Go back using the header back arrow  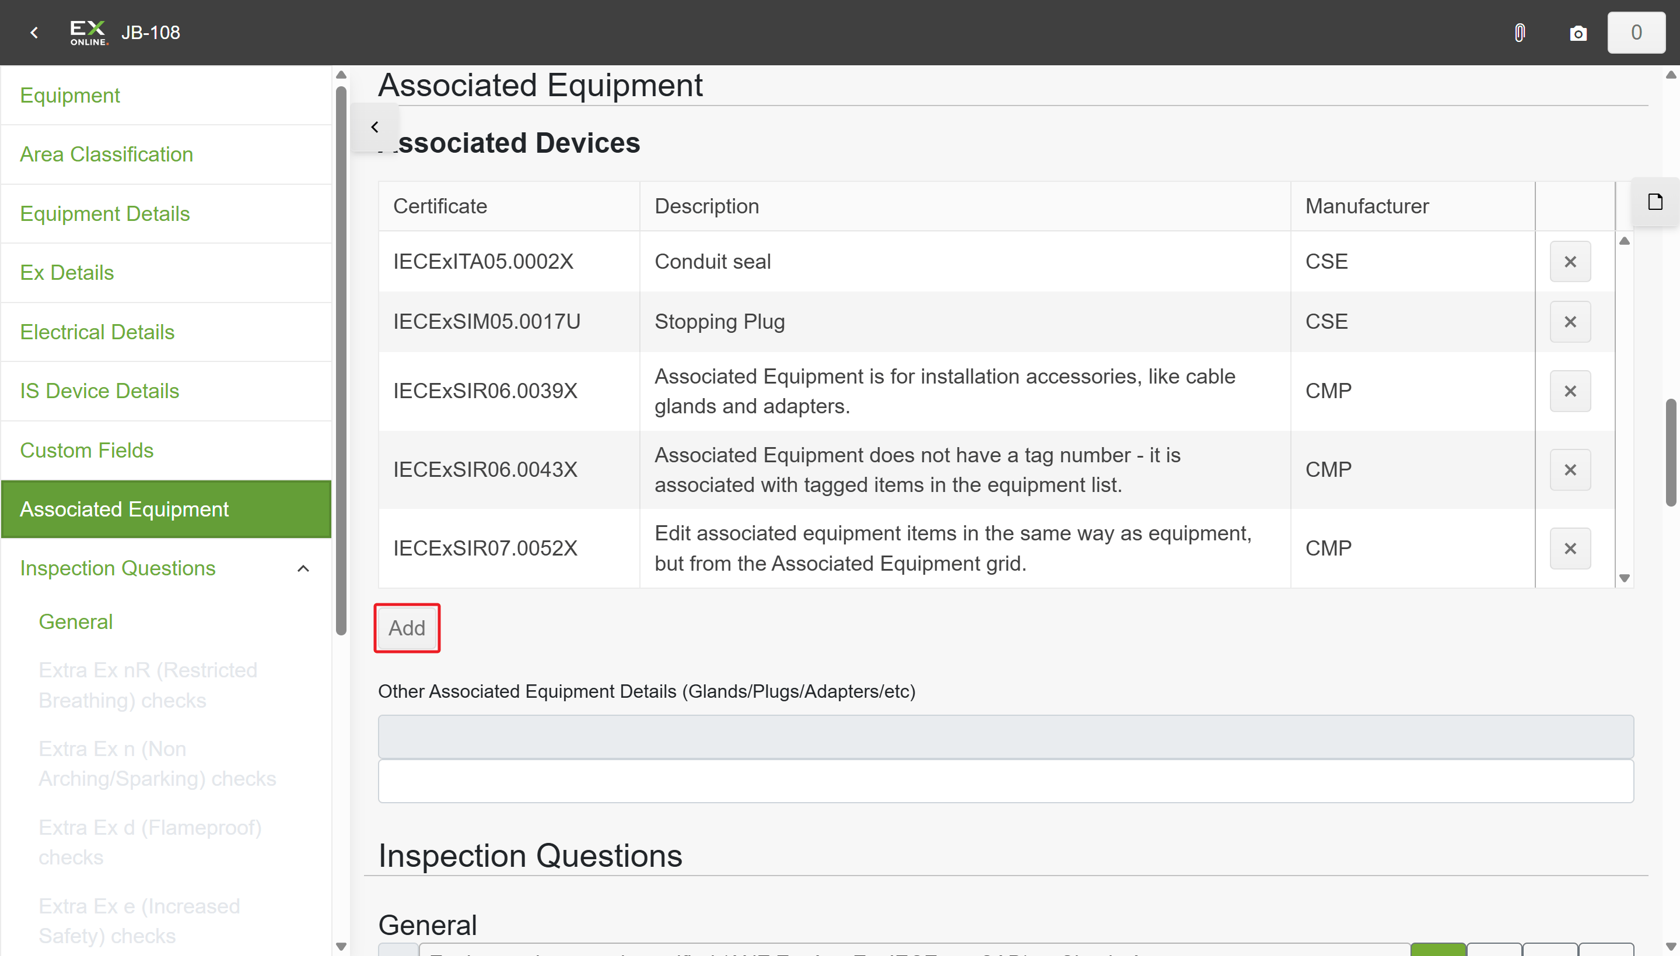click(34, 32)
